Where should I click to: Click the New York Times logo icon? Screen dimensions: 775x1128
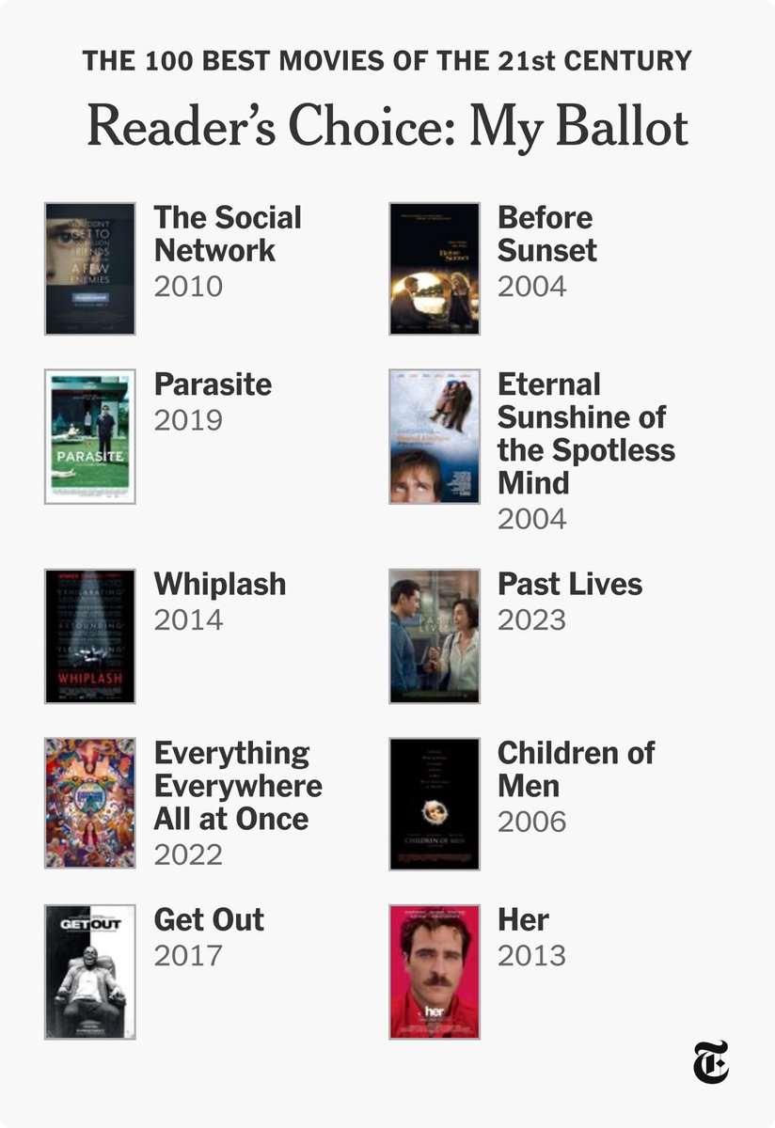pyautogui.click(x=711, y=1064)
